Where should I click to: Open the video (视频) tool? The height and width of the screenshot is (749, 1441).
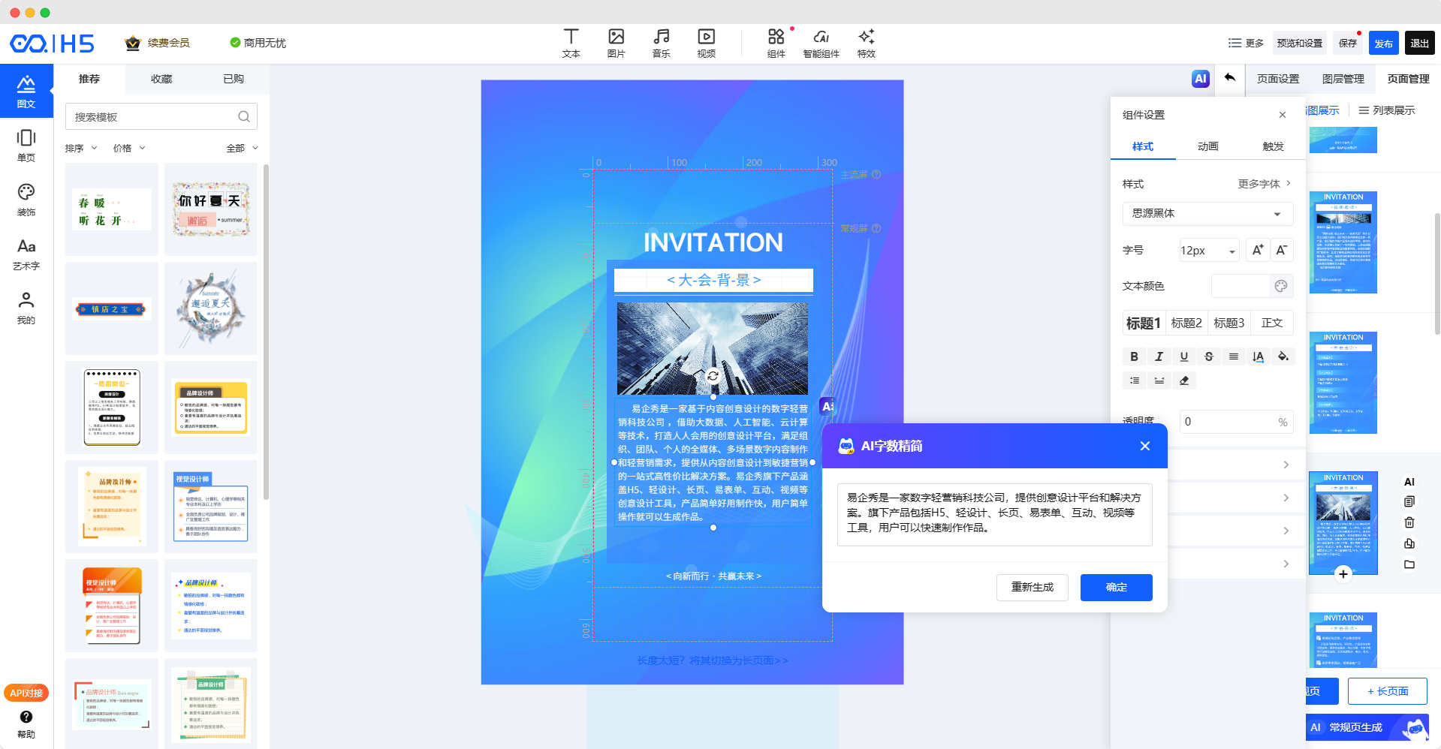pos(706,43)
